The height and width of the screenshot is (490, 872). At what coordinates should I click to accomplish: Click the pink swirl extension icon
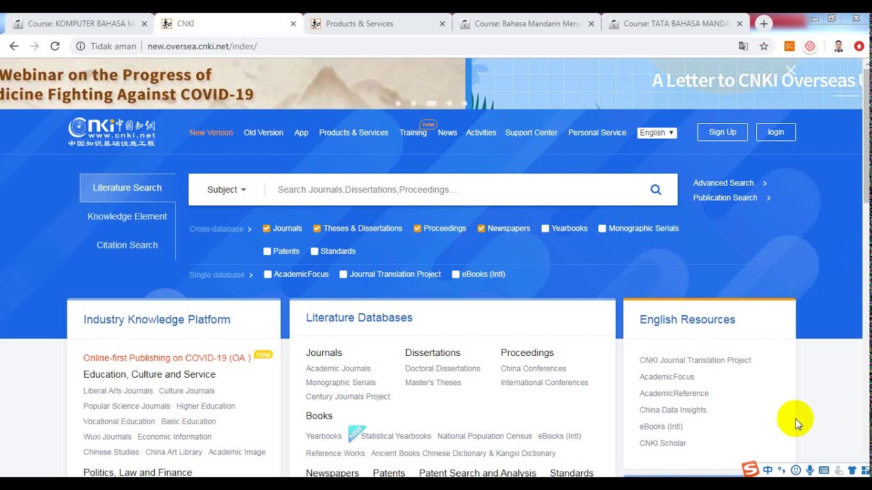pos(810,46)
